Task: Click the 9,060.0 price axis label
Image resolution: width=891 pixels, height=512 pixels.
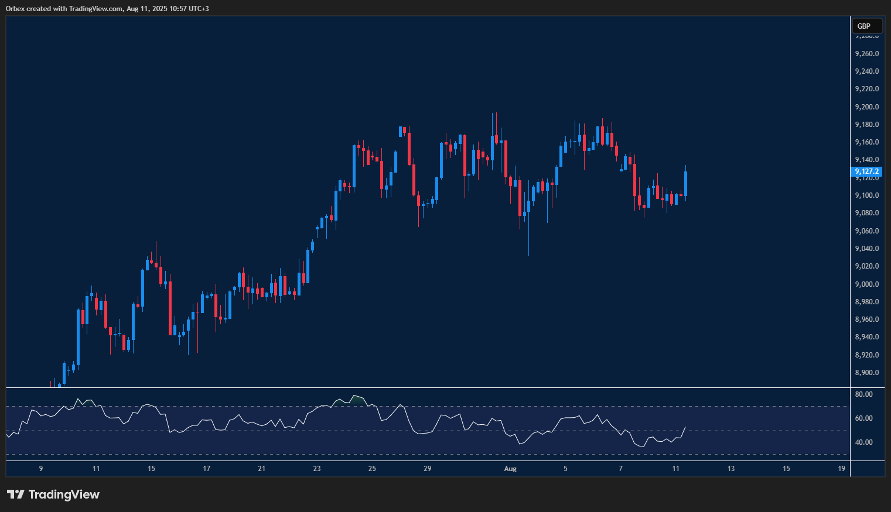Action: coord(867,231)
